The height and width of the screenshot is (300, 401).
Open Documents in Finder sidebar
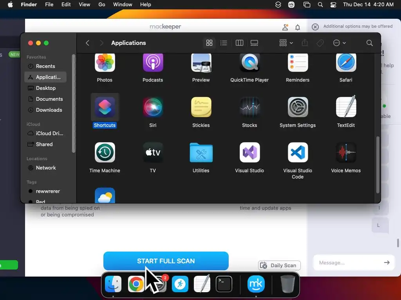45,99
